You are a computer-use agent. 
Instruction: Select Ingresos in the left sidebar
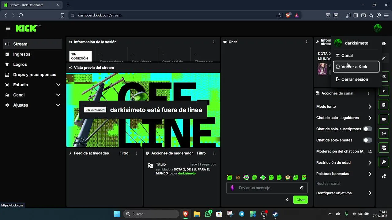(33, 54)
